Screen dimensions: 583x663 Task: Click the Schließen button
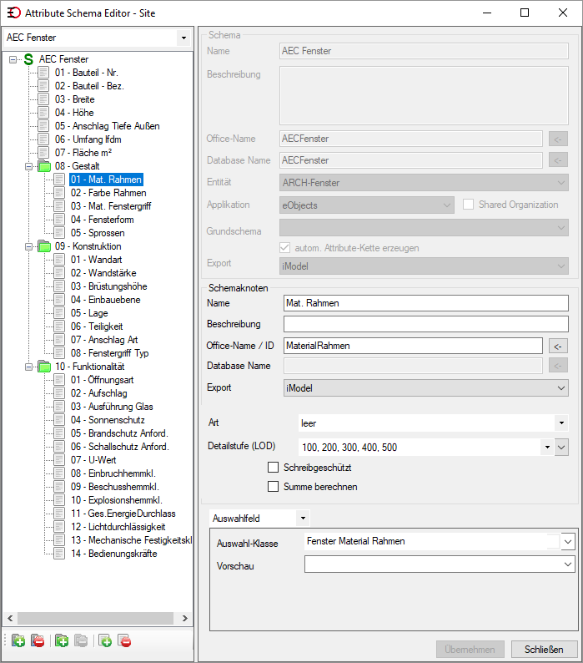pyautogui.click(x=544, y=650)
